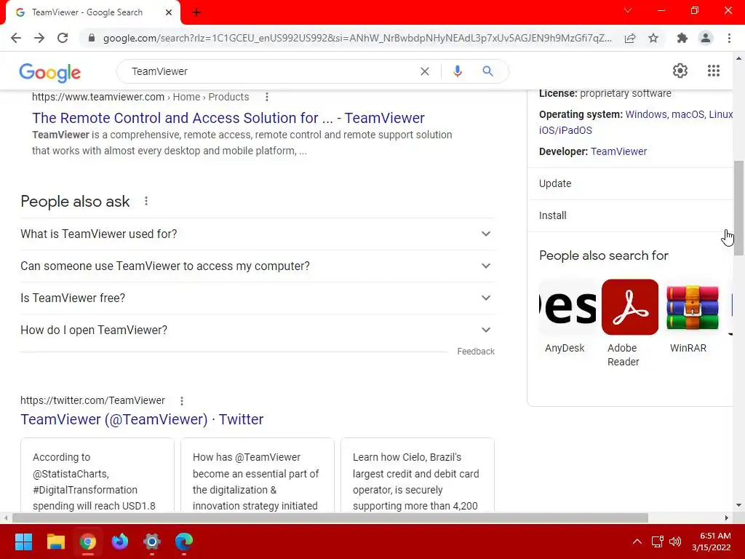Image resolution: width=745 pixels, height=559 pixels.
Task: Show hidden system tray icons
Action: click(637, 542)
